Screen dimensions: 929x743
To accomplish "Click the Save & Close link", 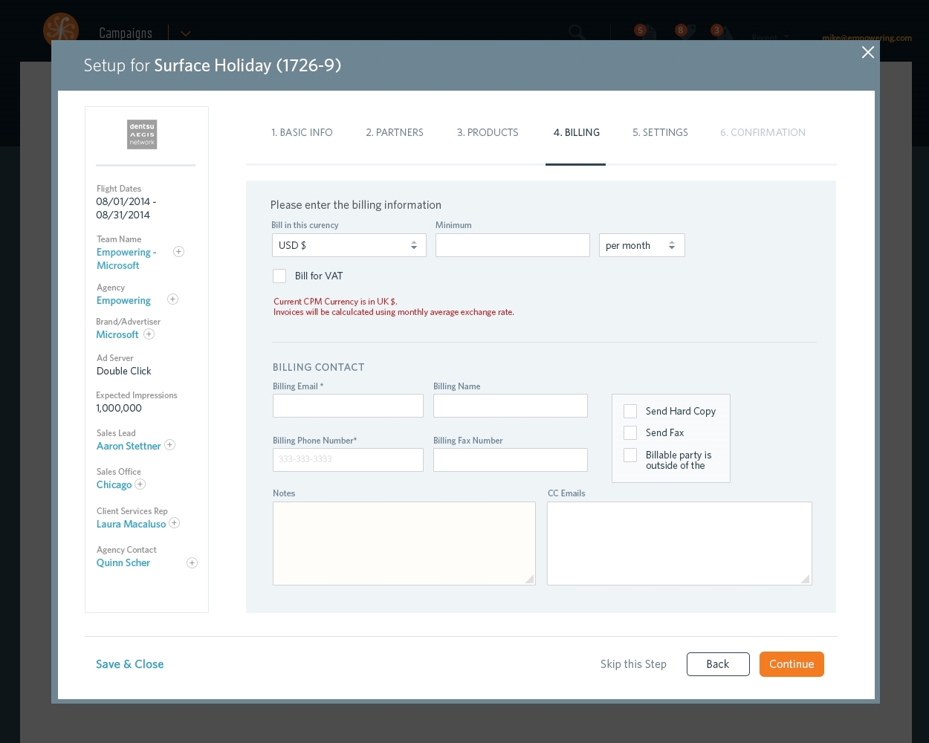I will tap(129, 663).
